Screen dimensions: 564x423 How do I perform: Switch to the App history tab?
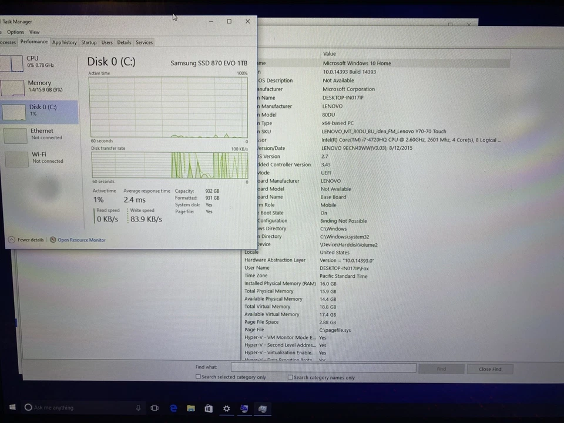coord(64,42)
